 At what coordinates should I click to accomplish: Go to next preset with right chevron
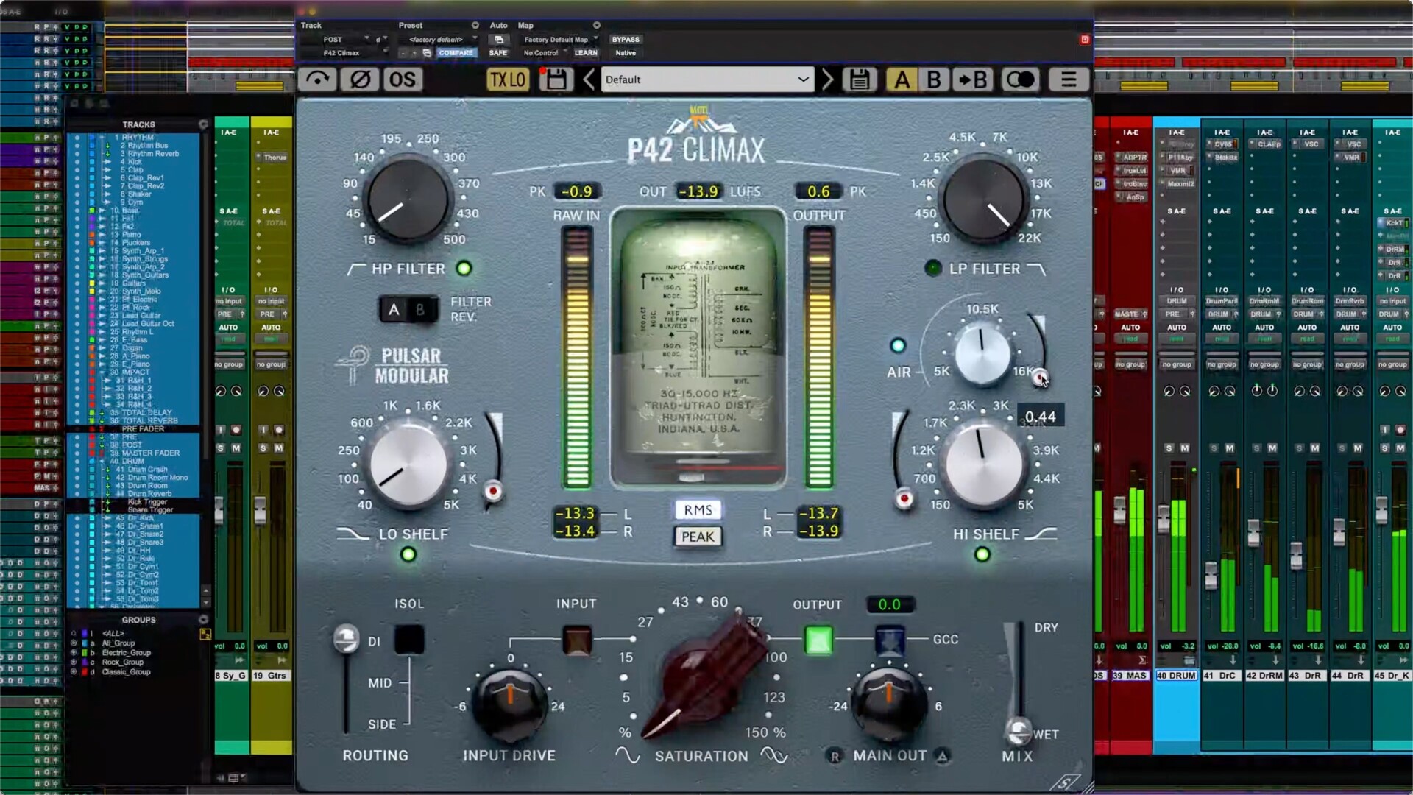coord(827,79)
